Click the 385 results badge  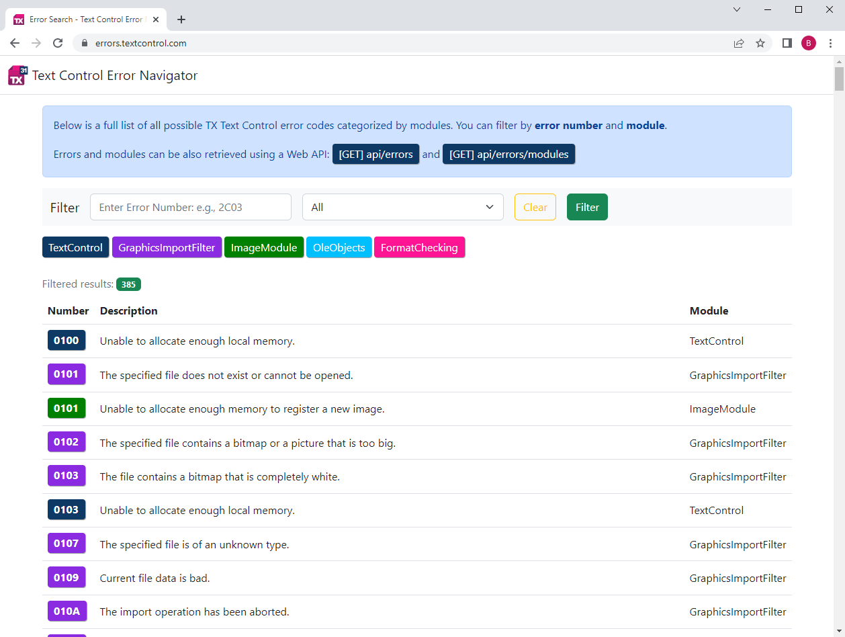(128, 284)
